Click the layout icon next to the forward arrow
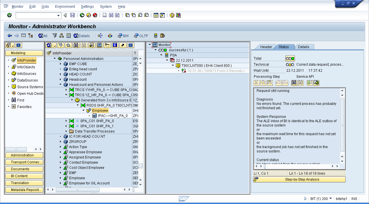The height and width of the screenshot is (204, 369). coord(24,36)
